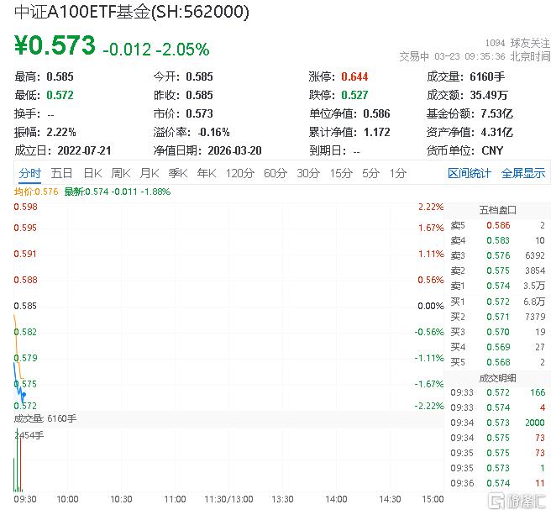This screenshot has height=515, width=551.
Task: Switch to the 120分 chart tab
Action: pos(240,173)
